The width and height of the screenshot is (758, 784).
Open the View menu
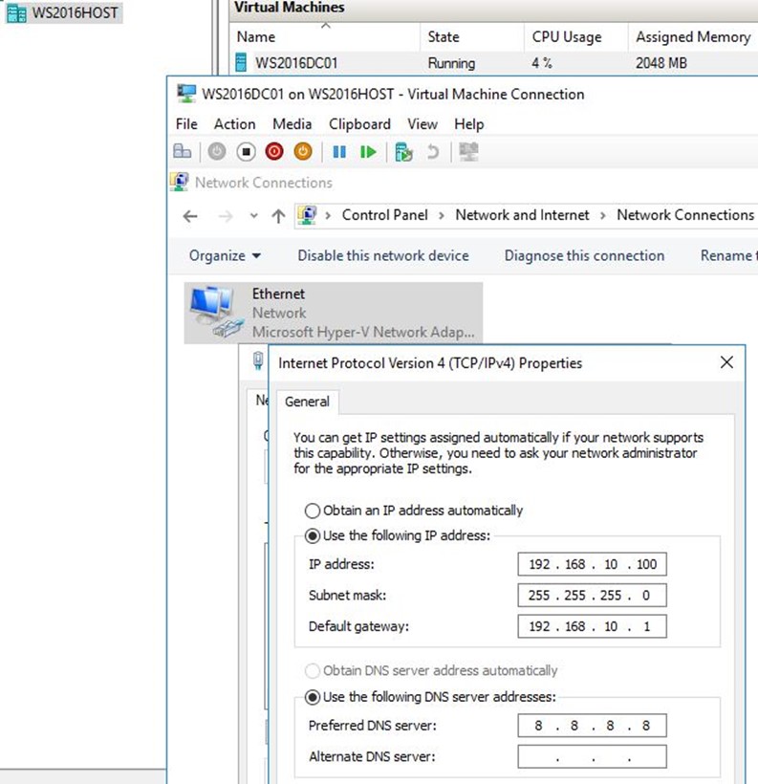[422, 124]
